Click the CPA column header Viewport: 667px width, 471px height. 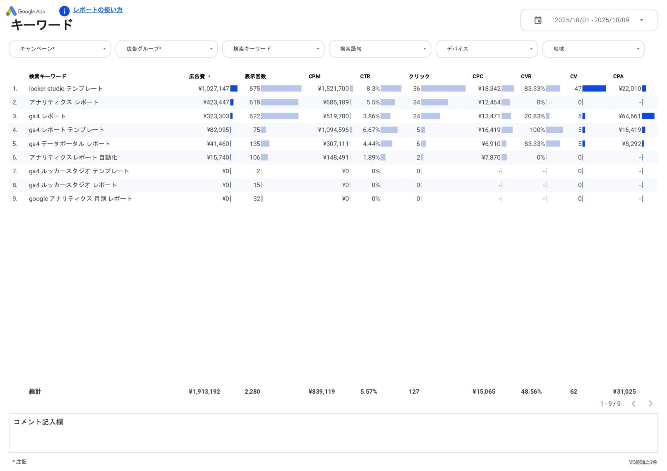coord(618,77)
